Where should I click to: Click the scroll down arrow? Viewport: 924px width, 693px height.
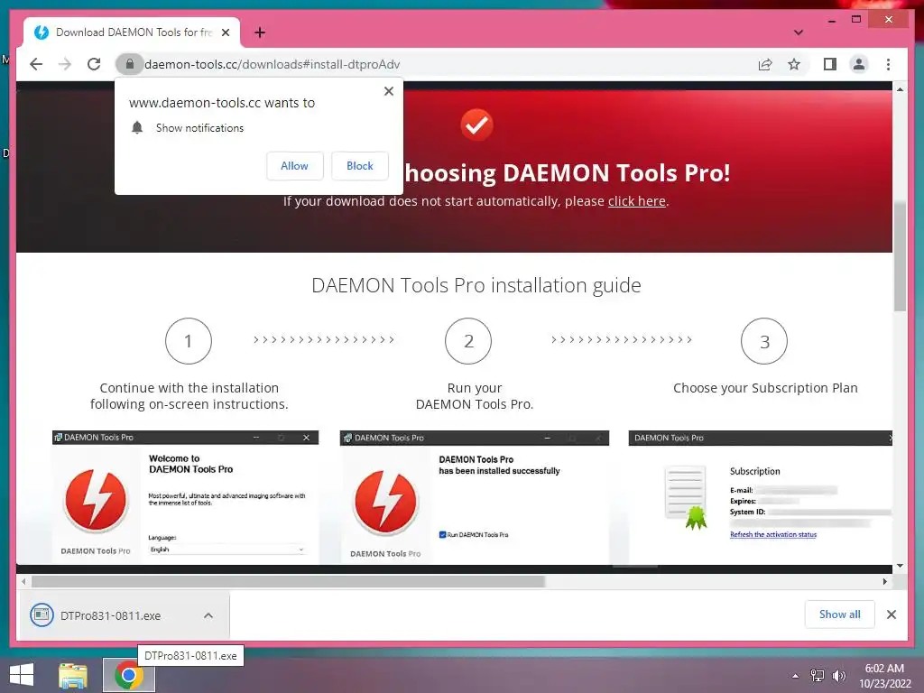900,566
